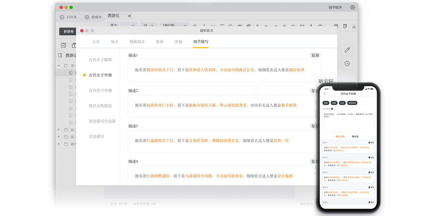Tap the 确认生成 button on the phone
Viewport: 433px width, 216px height.
click(x=341, y=136)
